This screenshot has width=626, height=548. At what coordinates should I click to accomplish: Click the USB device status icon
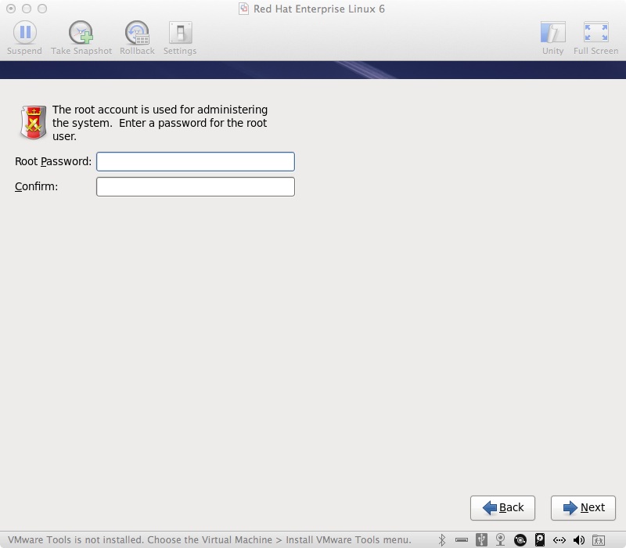pos(481,540)
